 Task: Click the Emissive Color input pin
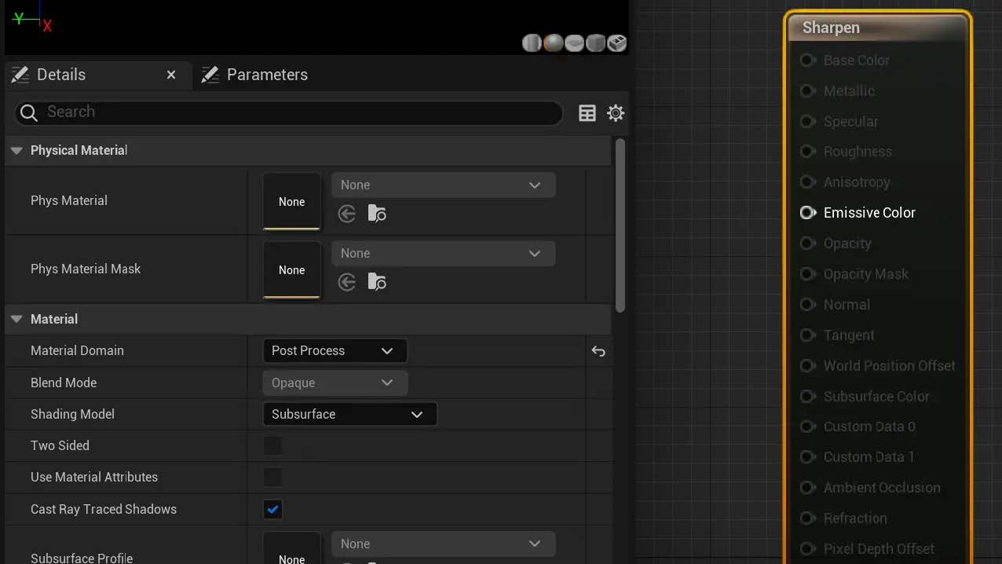click(807, 213)
